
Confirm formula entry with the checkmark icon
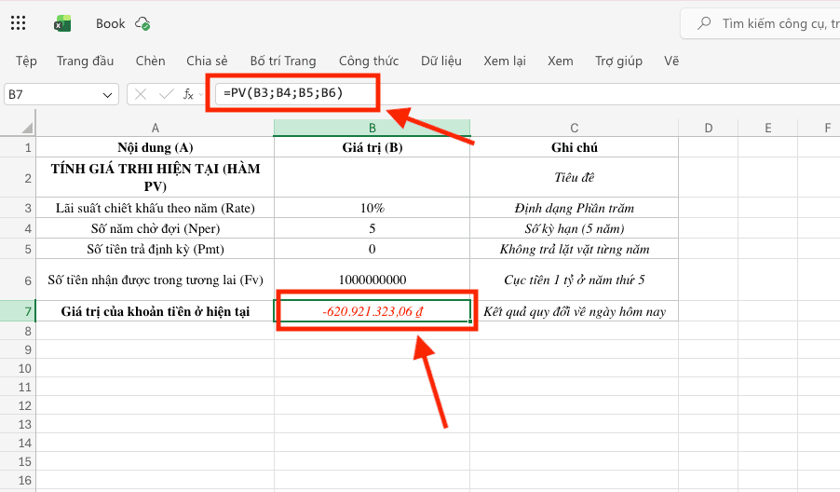click(167, 94)
